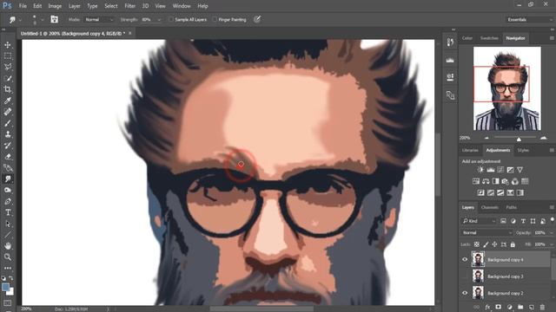Image resolution: width=556 pixels, height=312 pixels.
Task: Select the Horizontal Type tool
Action: 8,212
